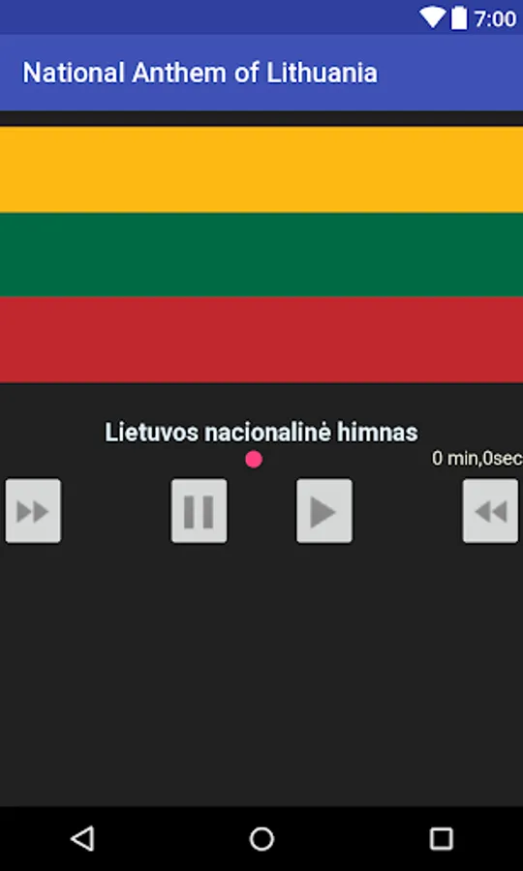This screenshot has width=523, height=871.
Task: Tap the National Anthem of Lithuania title
Action: (x=200, y=73)
